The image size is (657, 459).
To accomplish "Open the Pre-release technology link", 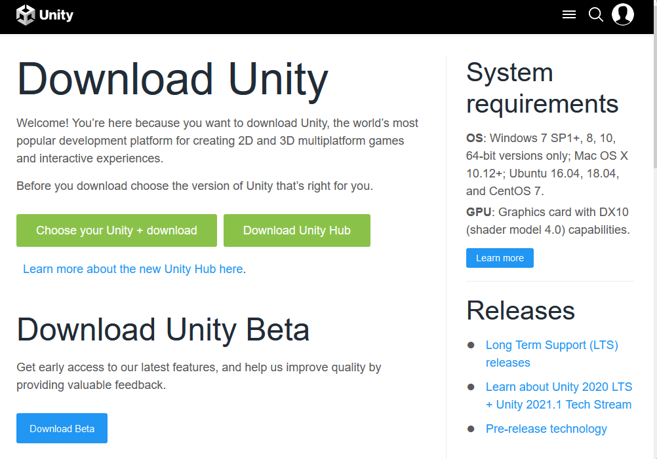I will pos(546,429).
